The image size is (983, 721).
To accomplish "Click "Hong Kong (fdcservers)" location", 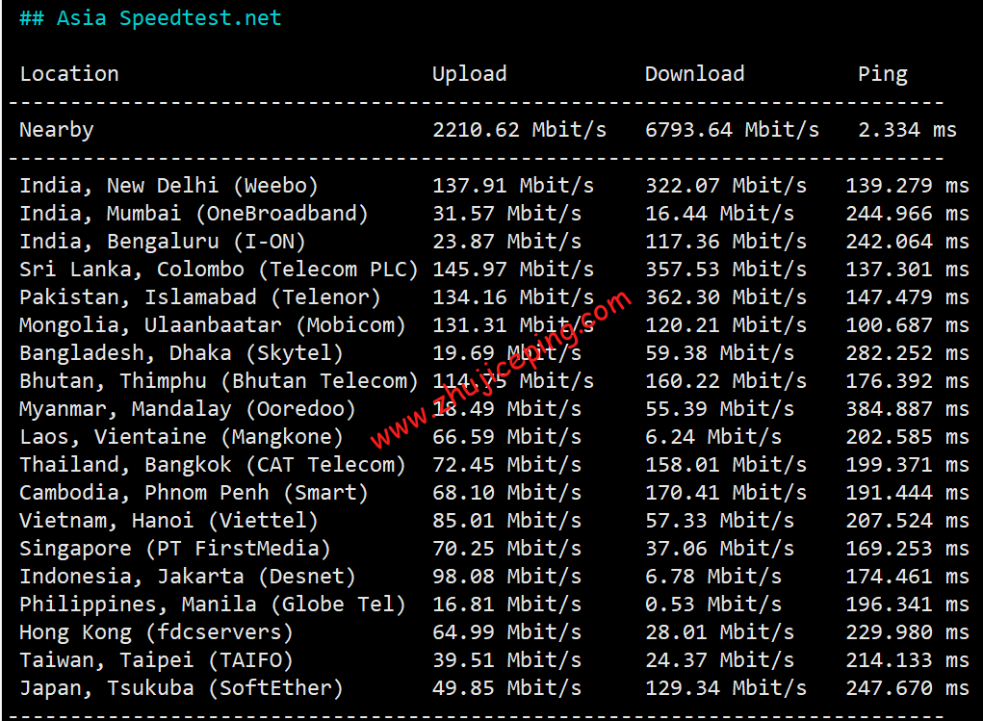I will coord(156,632).
